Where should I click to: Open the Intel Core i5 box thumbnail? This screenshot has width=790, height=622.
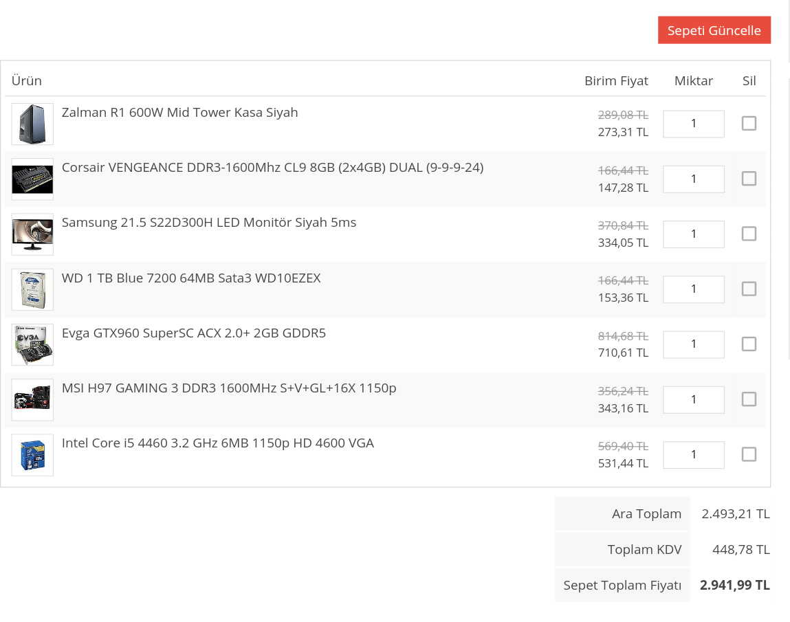click(x=32, y=455)
